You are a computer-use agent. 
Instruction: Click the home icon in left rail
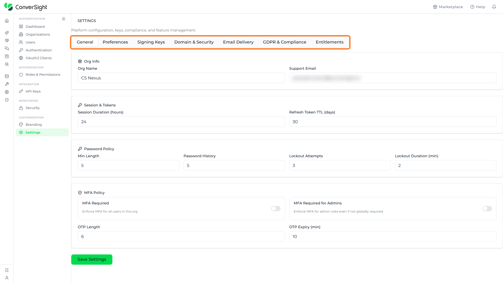(x=7, y=21)
